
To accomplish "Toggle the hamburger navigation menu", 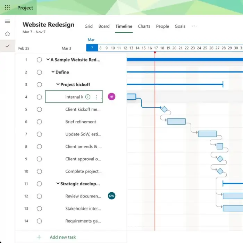I will [7, 21].
